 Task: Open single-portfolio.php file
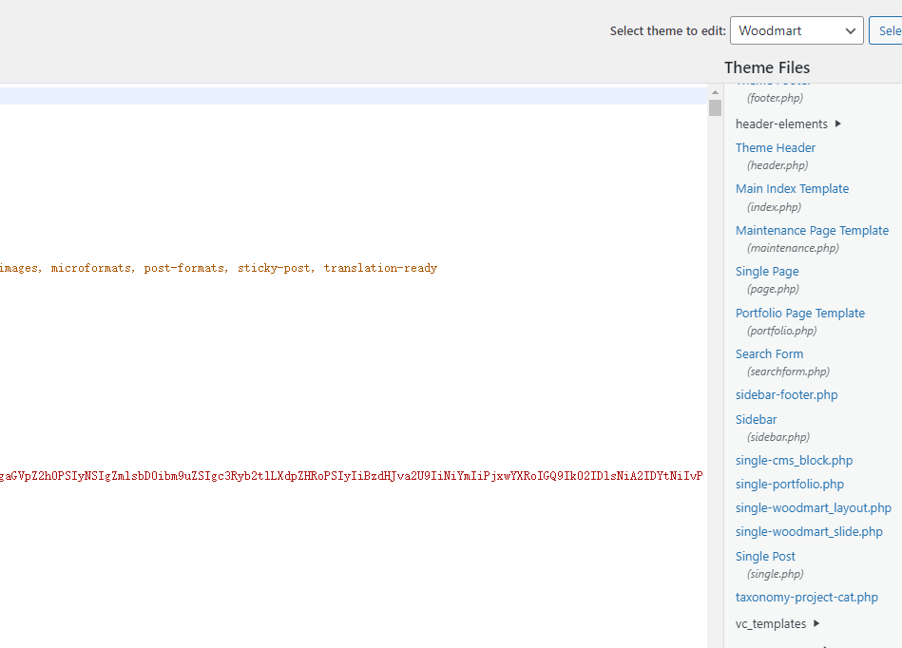tap(789, 485)
